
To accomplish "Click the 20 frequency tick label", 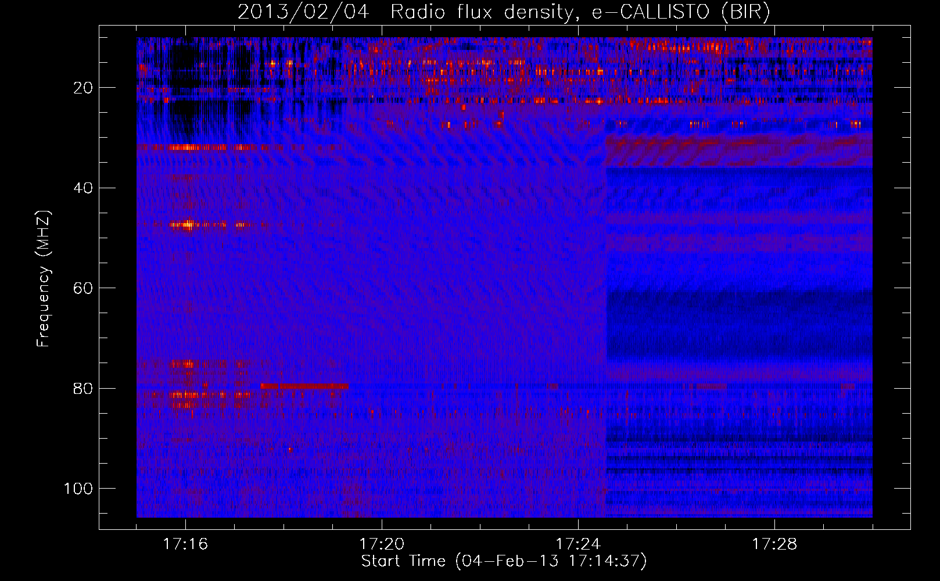I will [x=83, y=88].
